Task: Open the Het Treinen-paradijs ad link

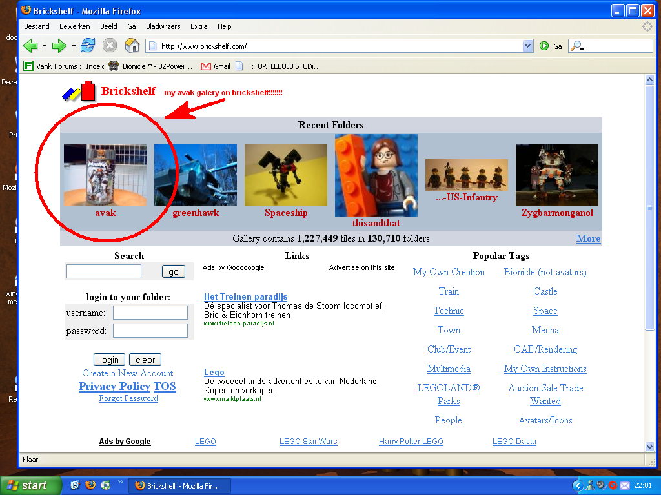Action: (246, 296)
